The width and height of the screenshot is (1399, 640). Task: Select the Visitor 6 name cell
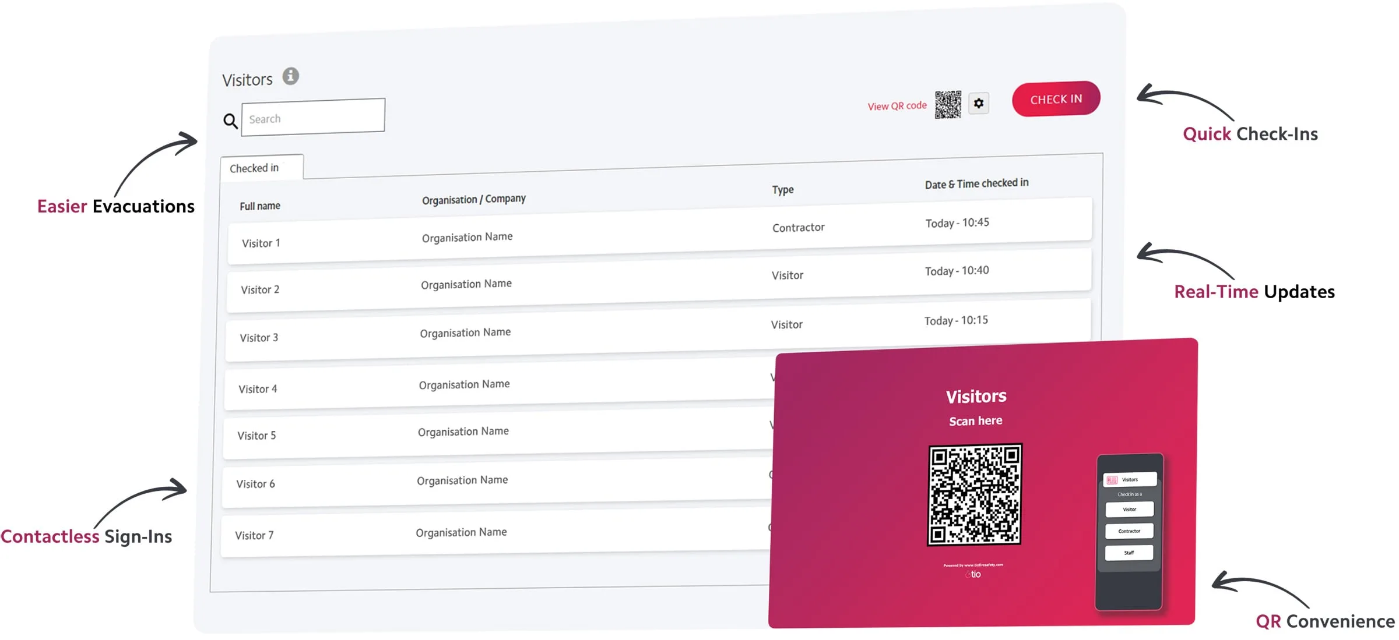pos(255,484)
